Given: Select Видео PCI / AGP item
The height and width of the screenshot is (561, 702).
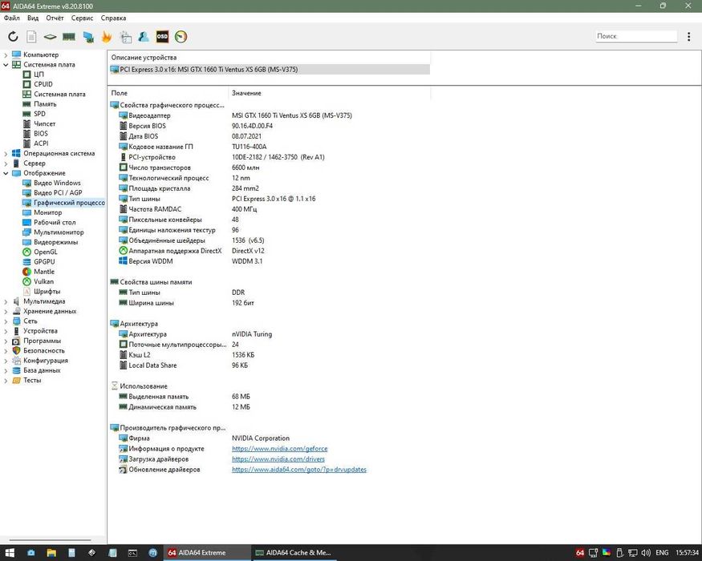Looking at the screenshot, I should 58,193.
